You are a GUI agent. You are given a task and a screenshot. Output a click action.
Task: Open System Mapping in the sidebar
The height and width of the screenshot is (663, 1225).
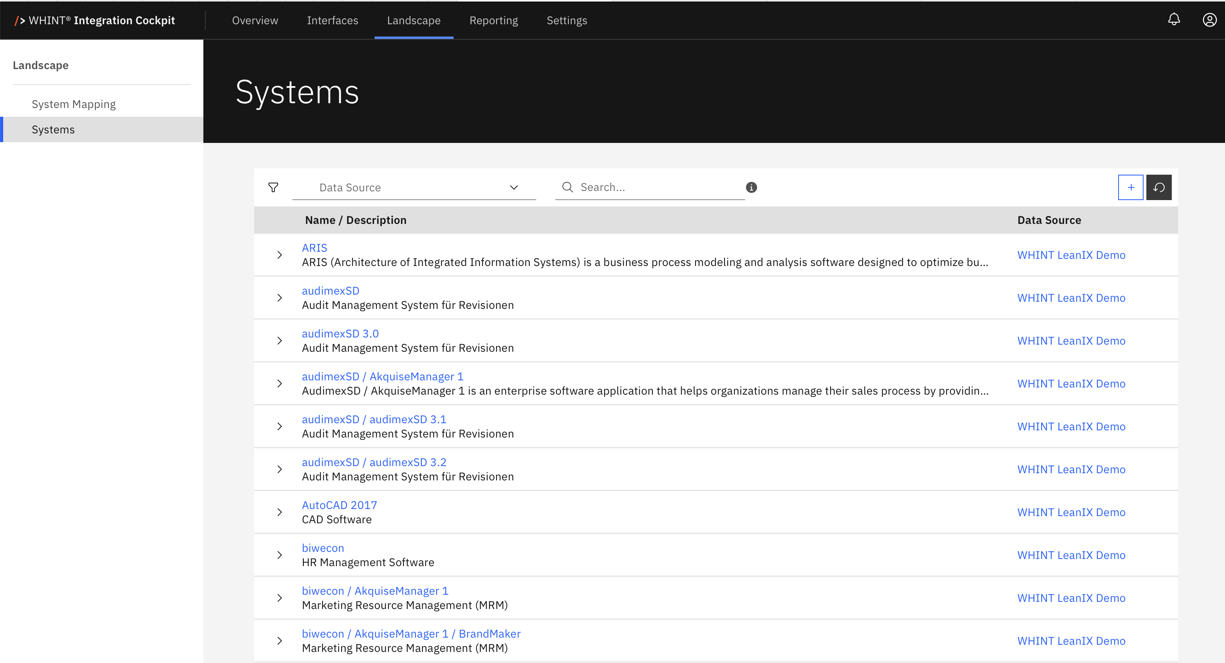point(74,104)
